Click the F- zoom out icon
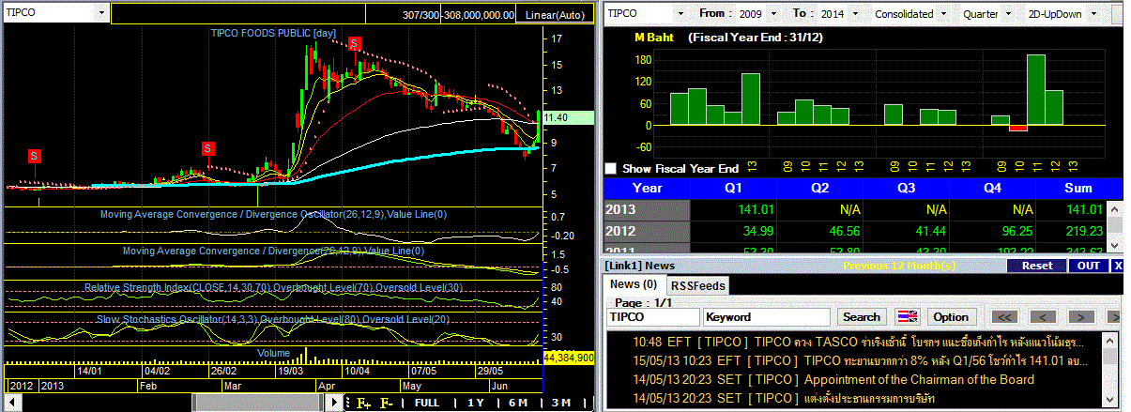This screenshot has height=412, width=1131. coord(385,403)
